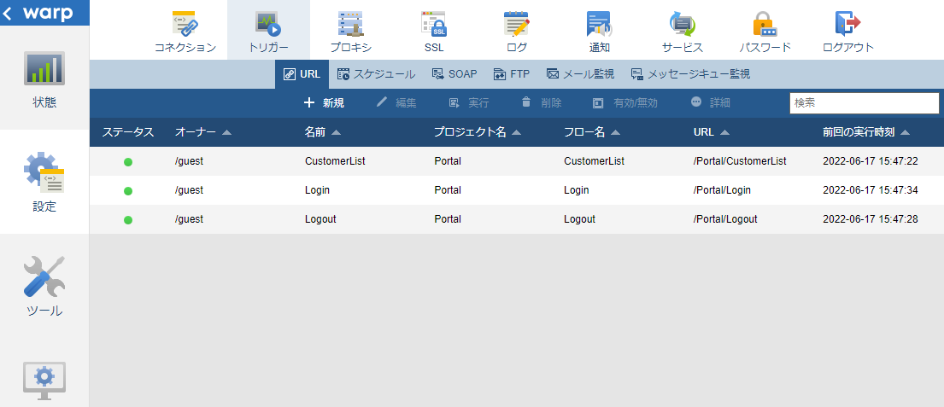Sort by the オーナー column arrow

tap(226, 132)
